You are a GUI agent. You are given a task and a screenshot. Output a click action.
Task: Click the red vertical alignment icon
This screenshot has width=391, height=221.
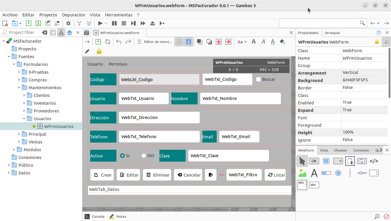point(228,42)
